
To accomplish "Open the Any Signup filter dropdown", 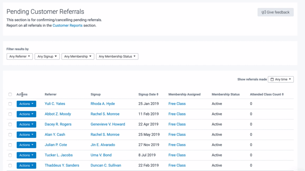I will [x=47, y=56].
